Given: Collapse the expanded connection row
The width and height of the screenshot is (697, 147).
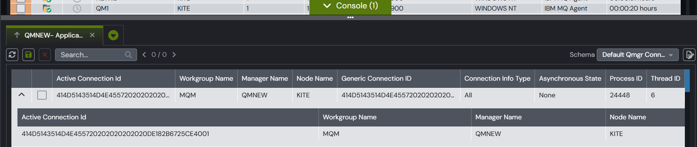Looking at the screenshot, I should 22,95.
